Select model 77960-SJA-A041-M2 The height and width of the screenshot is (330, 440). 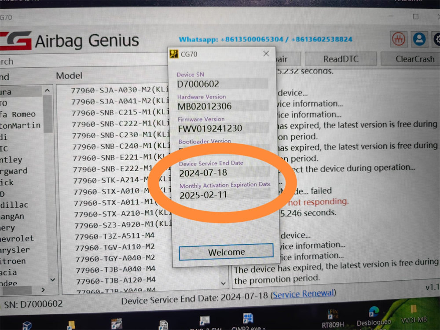click(x=120, y=101)
